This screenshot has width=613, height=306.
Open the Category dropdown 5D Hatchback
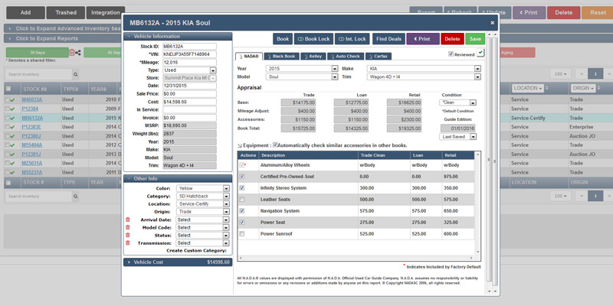coord(203,197)
